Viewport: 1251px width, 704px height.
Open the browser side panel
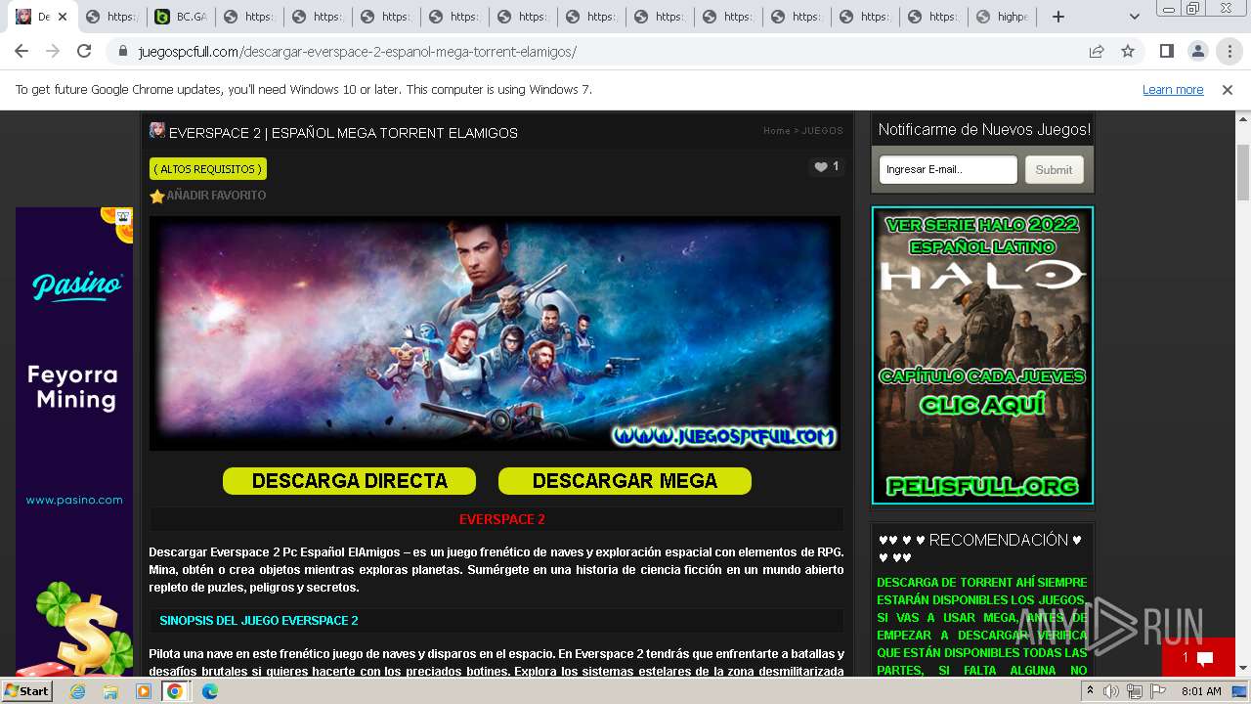[1167, 51]
